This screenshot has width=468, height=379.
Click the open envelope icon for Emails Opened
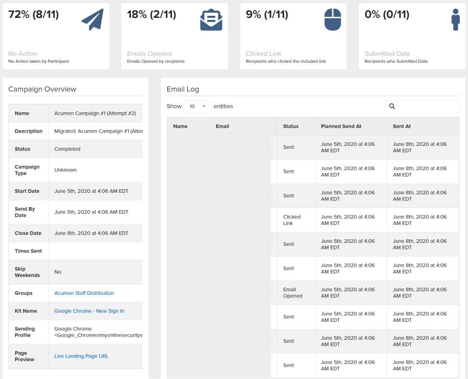[211, 20]
